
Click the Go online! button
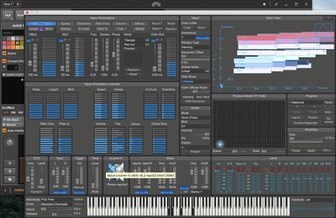(x=329, y=120)
